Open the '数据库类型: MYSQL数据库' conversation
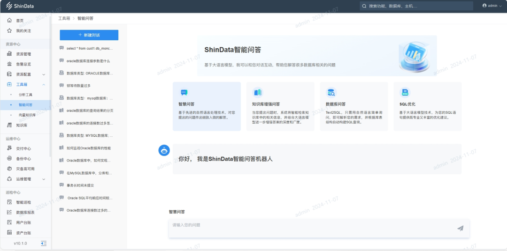 89,135
